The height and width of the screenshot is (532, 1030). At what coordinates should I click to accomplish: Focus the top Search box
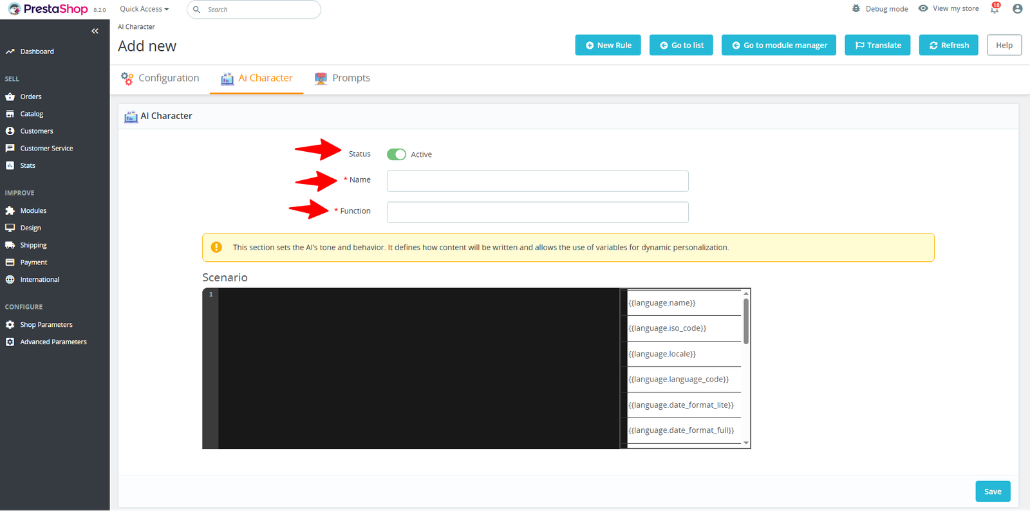tap(254, 10)
